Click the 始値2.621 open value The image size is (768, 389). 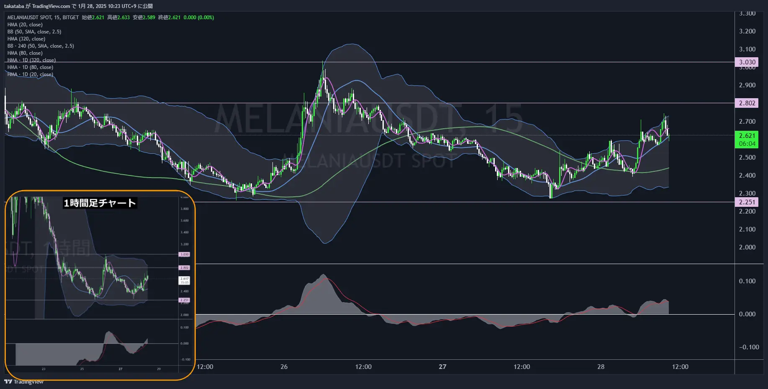coord(93,18)
